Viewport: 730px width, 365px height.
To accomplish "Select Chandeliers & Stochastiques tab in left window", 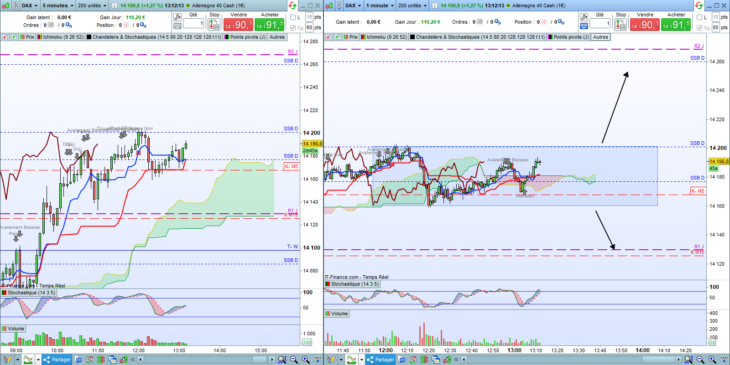I will [x=154, y=37].
